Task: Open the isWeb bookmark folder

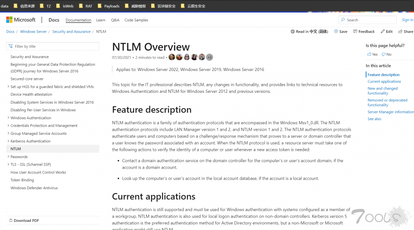Action: (x=65, y=6)
